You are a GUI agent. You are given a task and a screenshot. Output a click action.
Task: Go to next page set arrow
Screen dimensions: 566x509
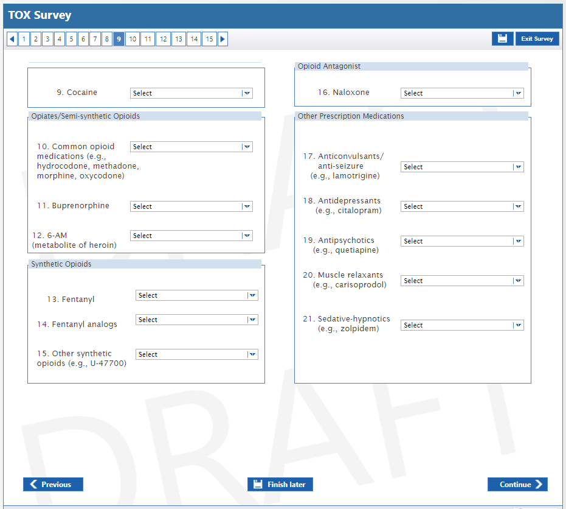223,39
